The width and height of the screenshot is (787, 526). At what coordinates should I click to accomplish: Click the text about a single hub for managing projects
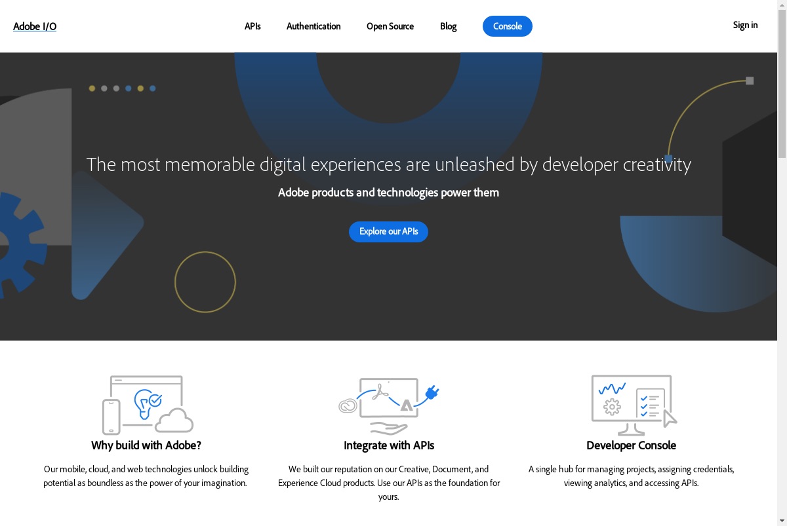[x=632, y=476]
